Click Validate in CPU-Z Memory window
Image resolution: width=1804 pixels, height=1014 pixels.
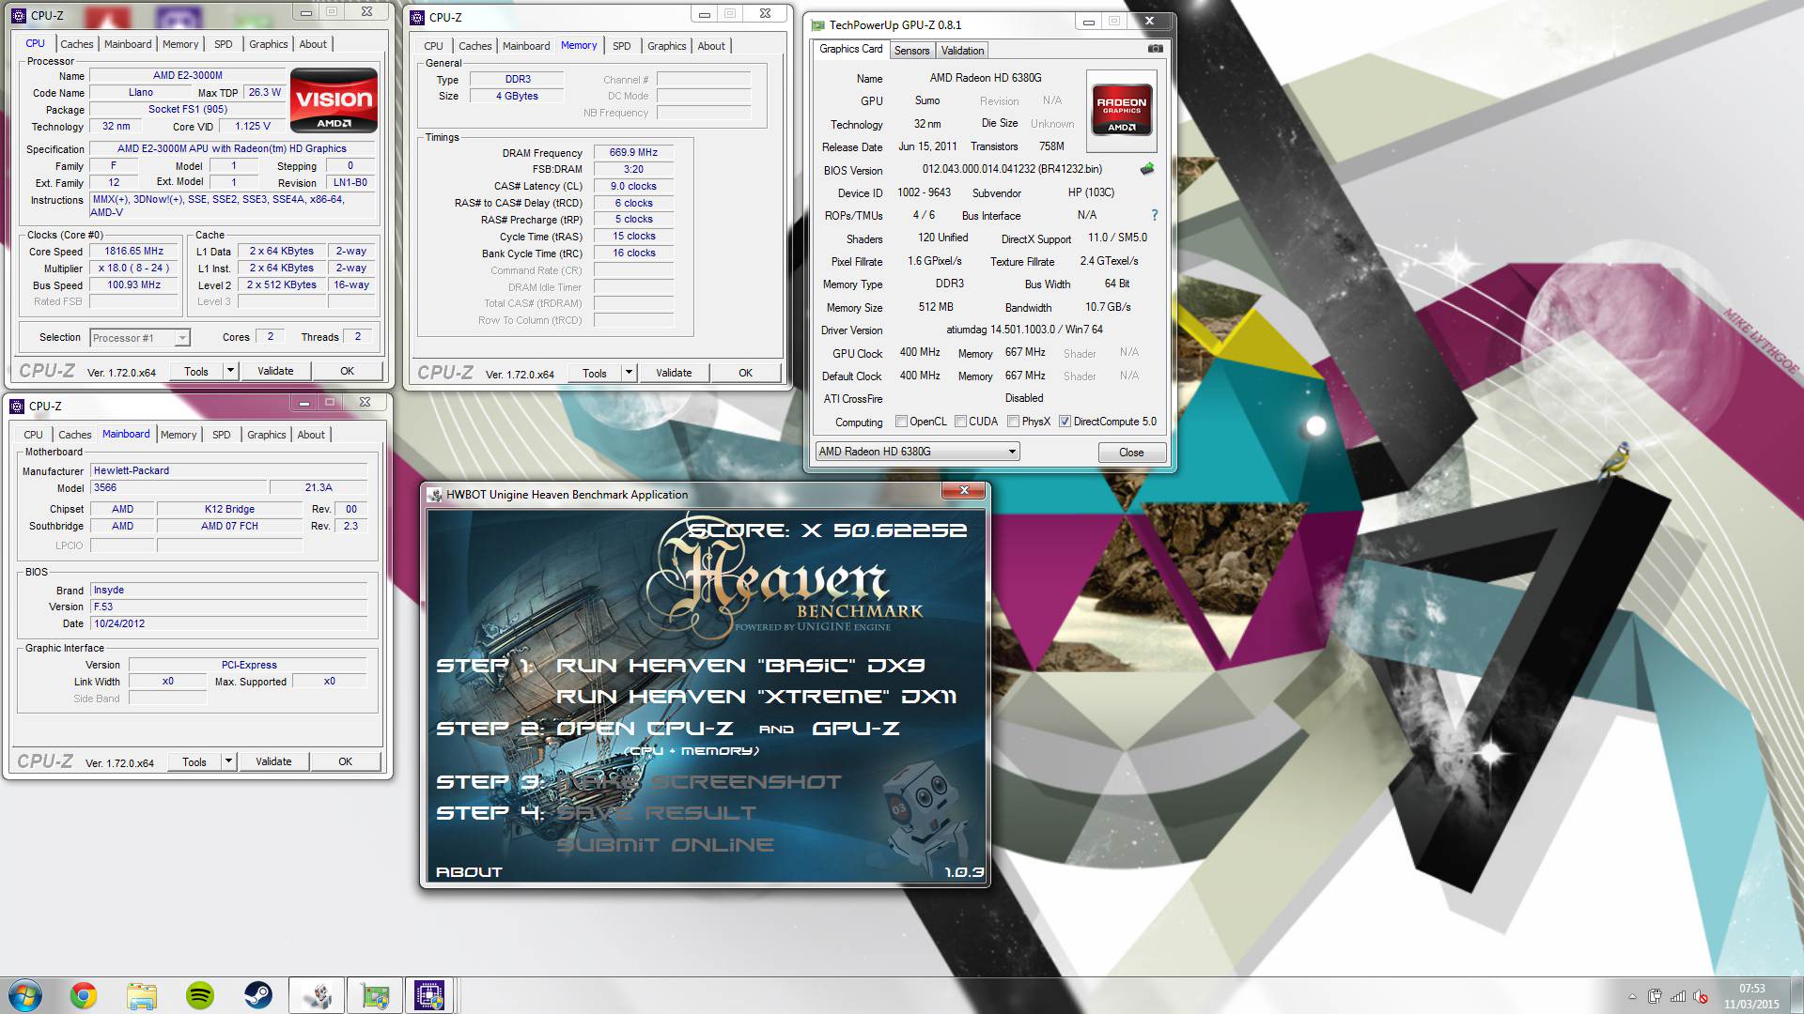click(x=674, y=373)
